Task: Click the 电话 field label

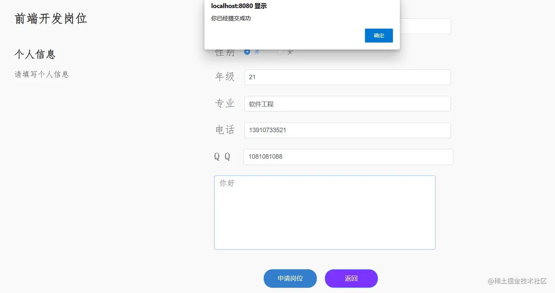Action: point(225,130)
